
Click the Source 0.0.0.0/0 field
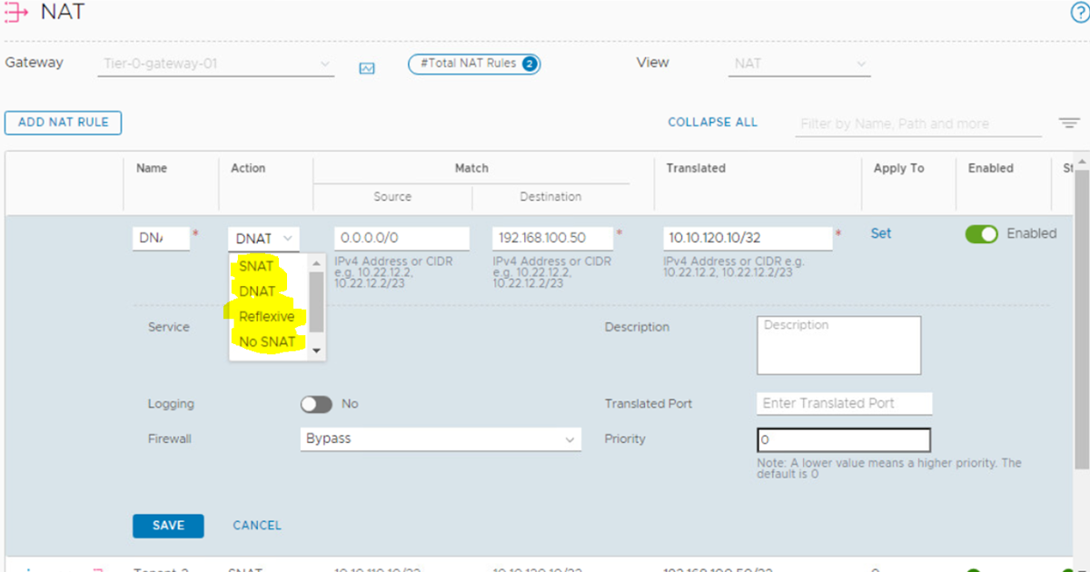(x=401, y=239)
